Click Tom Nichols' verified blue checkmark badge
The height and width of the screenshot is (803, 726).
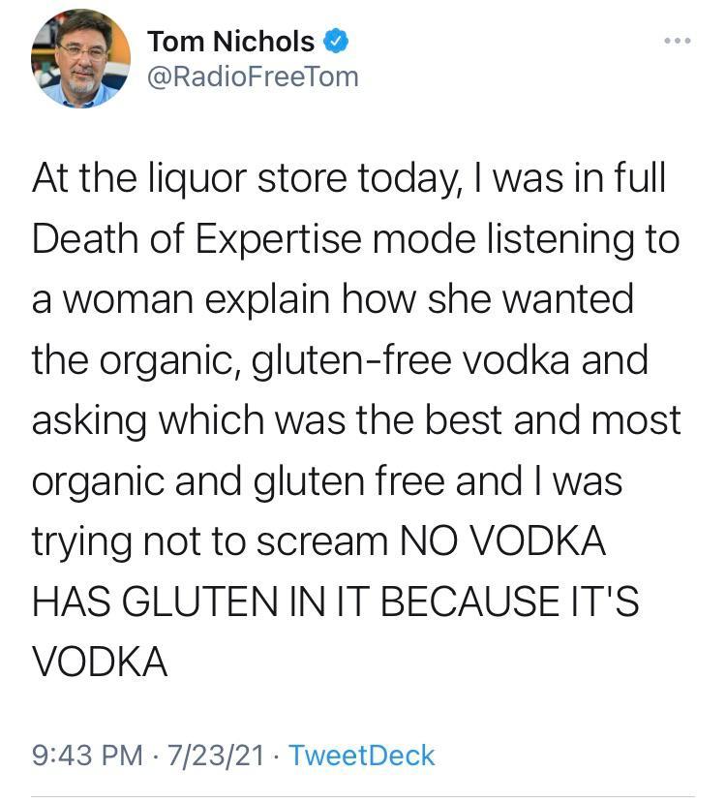pyautogui.click(x=336, y=41)
